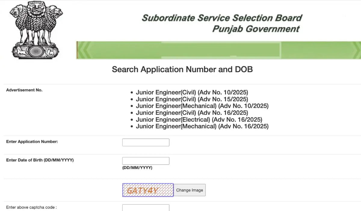361x211 pixels.
Task: Click the Enter above captcha code label
Action: coord(31,207)
